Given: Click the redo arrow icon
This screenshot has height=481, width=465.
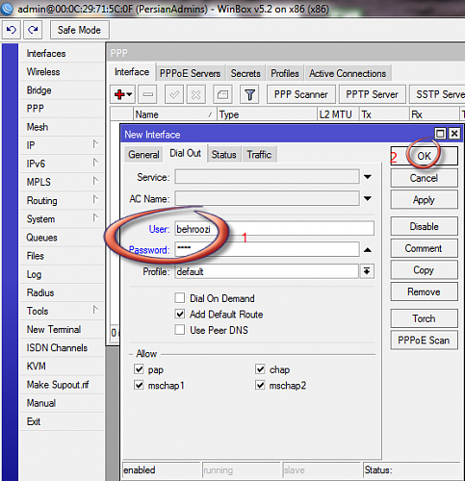Looking at the screenshot, I should pos(33,30).
